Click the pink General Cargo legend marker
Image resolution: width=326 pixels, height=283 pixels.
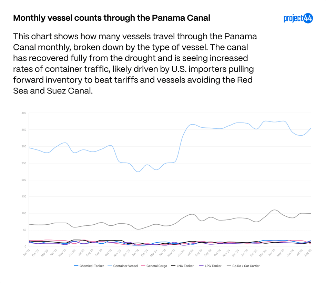click(143, 266)
